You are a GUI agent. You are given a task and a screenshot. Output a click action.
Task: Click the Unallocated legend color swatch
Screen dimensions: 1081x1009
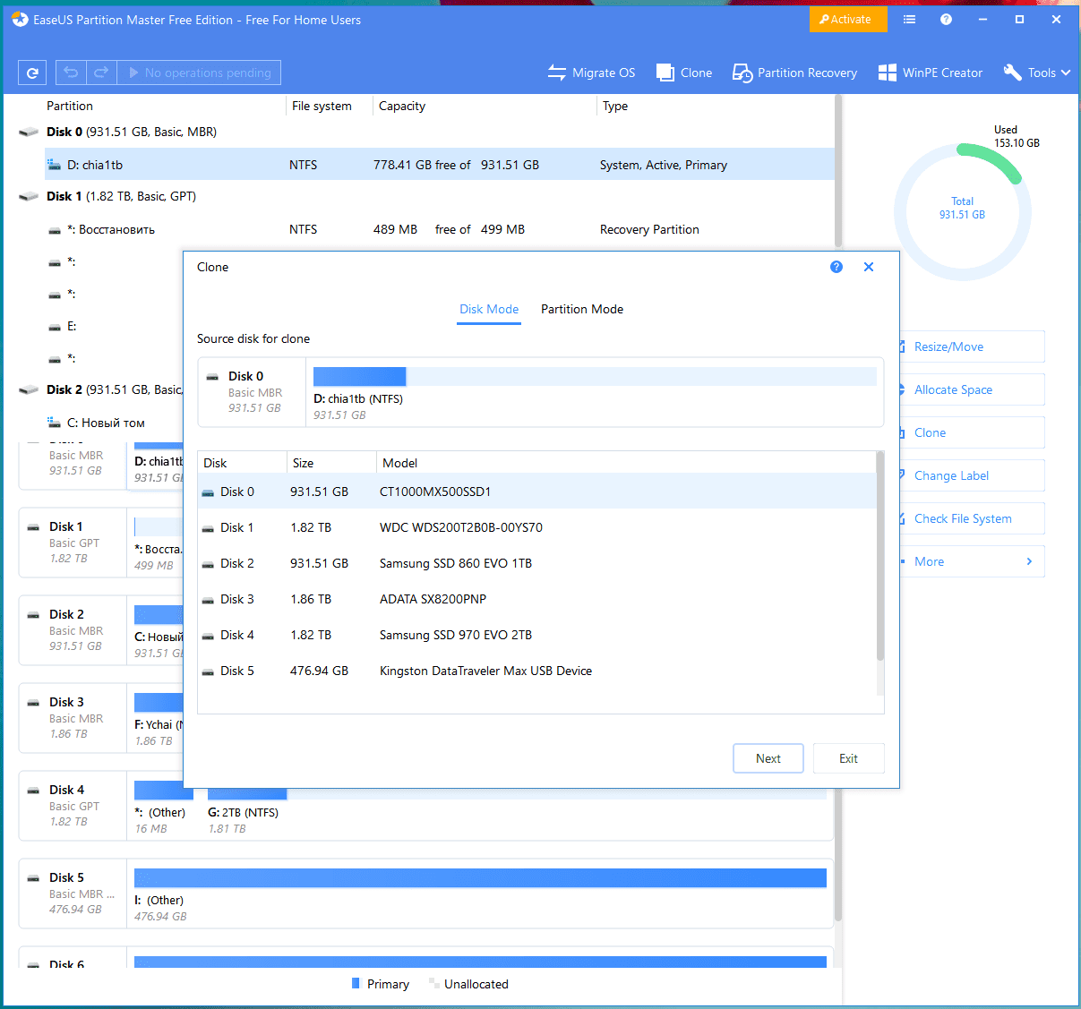click(434, 983)
